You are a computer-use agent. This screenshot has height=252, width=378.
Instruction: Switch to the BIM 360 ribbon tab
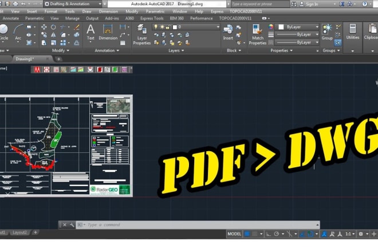click(176, 18)
